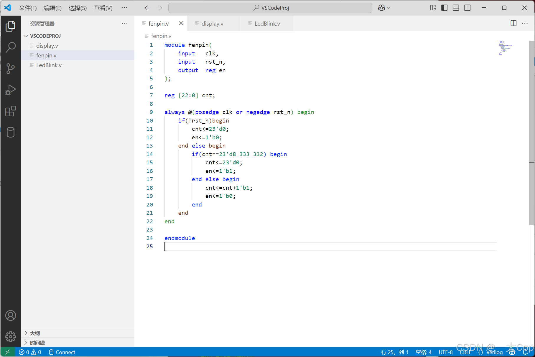
Task: Open the 编辑(E) menu
Action: (x=53, y=8)
